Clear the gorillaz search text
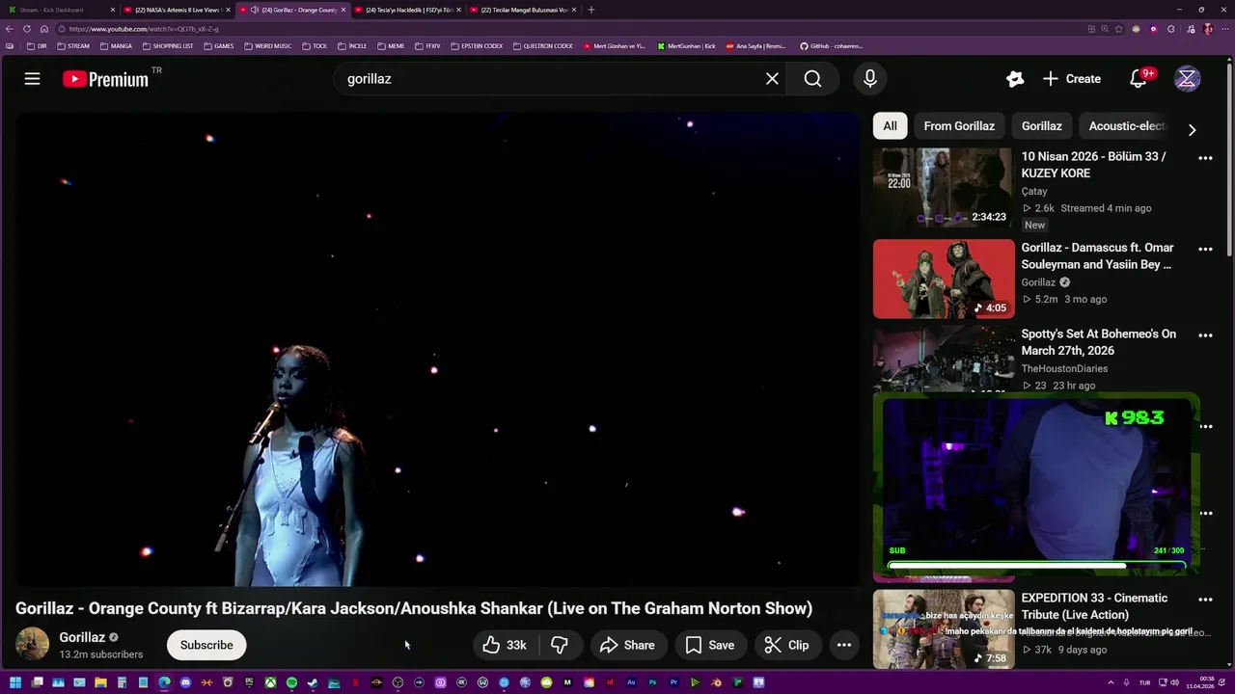The height and width of the screenshot is (694, 1235). coord(772,79)
